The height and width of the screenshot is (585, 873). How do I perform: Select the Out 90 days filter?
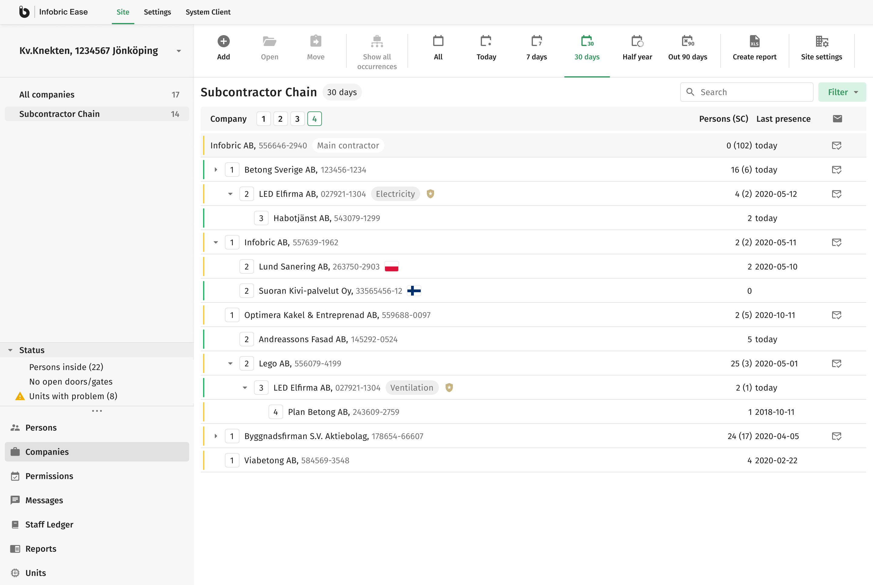687,41
